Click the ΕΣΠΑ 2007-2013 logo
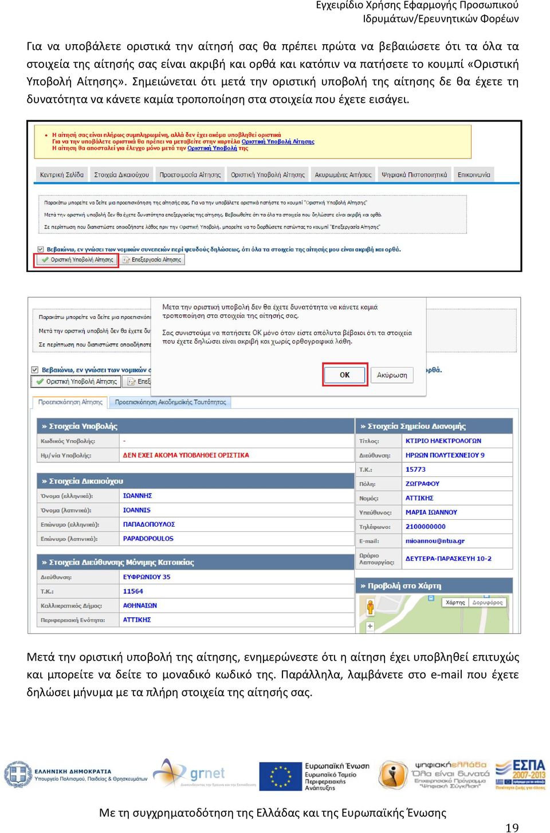 coord(520,775)
